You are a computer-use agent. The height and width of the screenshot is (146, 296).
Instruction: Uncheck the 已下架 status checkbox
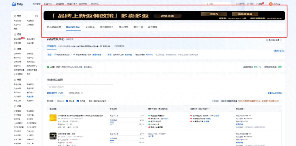pos(78,101)
